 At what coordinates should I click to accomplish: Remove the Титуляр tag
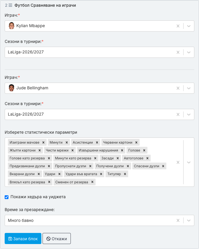125,174
